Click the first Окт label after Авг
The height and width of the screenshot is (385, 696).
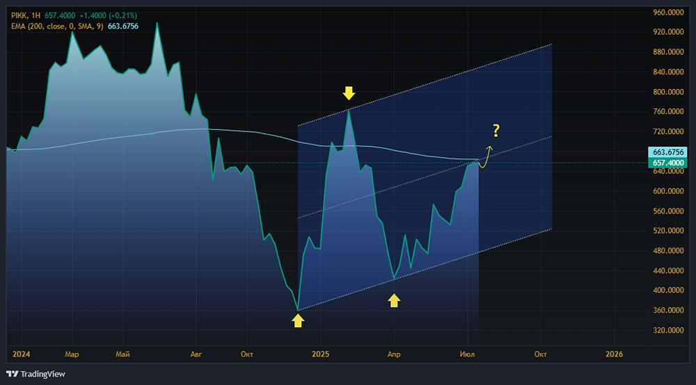tap(247, 354)
